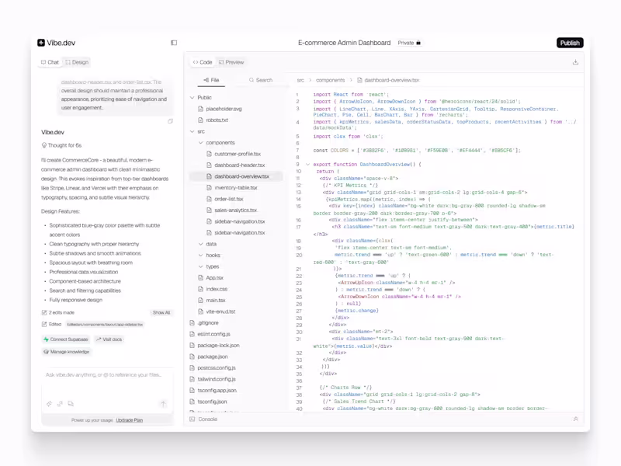
Task: Click Connect Supabase
Action: click(x=66, y=339)
